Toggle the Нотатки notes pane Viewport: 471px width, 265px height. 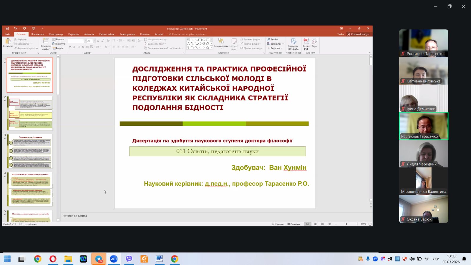(277, 224)
